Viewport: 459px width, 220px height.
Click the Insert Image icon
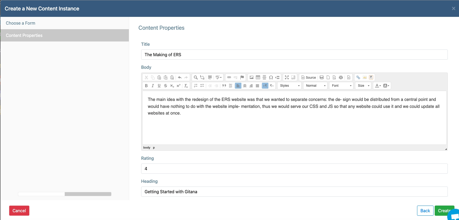coord(252,78)
